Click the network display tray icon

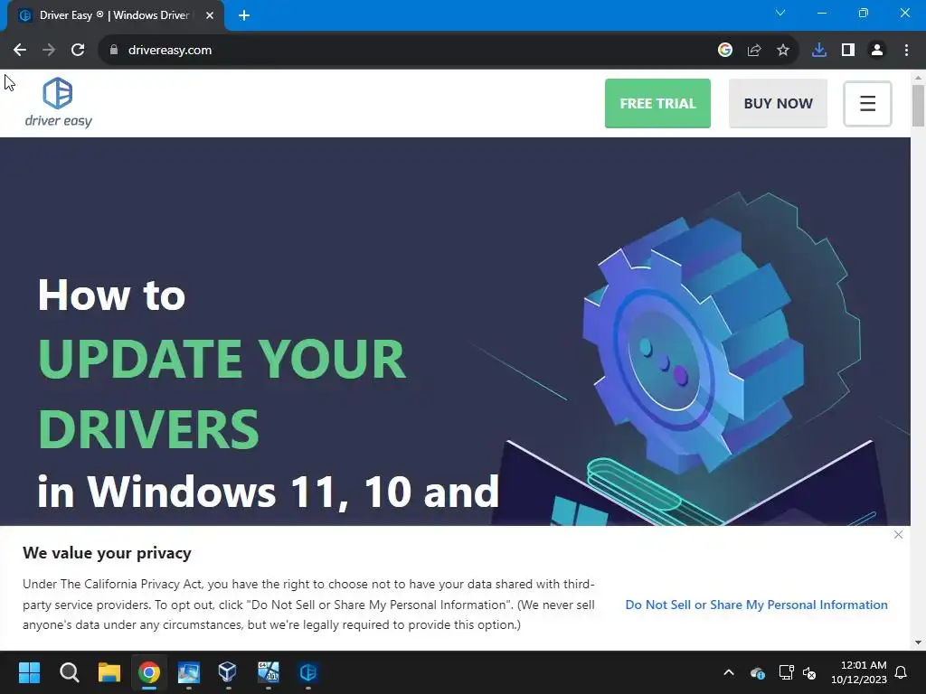tap(786, 672)
